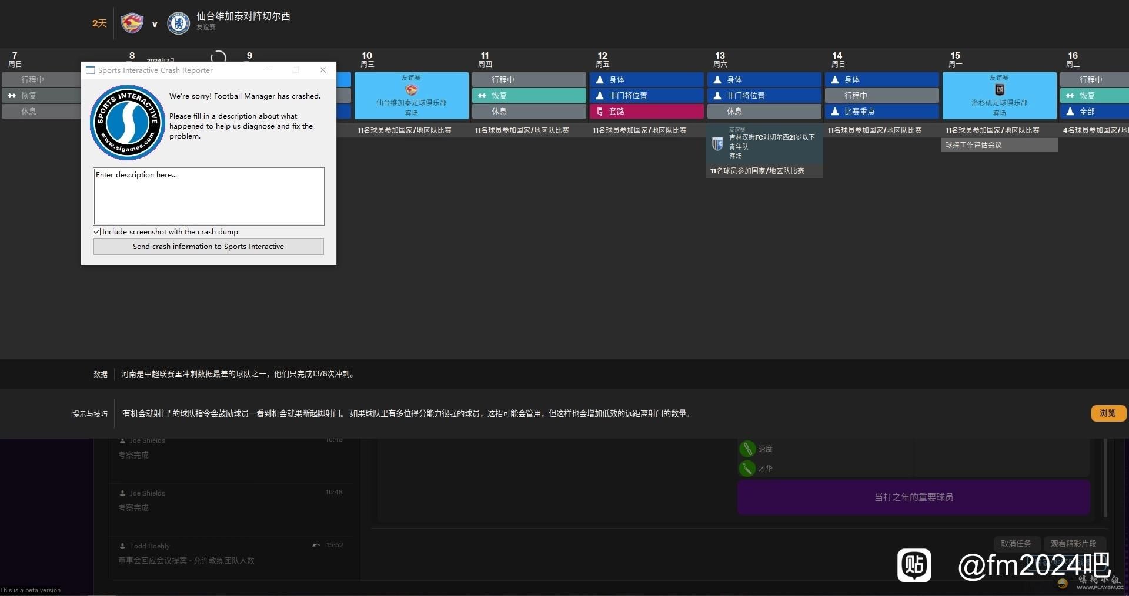Type in the crash description text field
This screenshot has width=1129, height=596.
(x=208, y=197)
